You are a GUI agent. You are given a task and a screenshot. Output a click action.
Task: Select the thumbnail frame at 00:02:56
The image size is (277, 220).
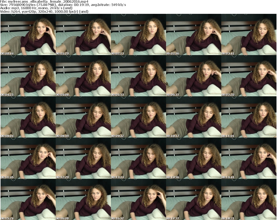194,34
